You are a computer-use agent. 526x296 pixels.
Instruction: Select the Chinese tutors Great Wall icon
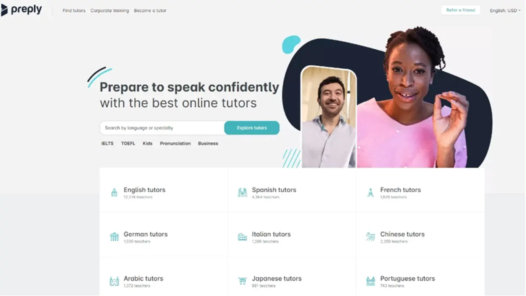370,237
